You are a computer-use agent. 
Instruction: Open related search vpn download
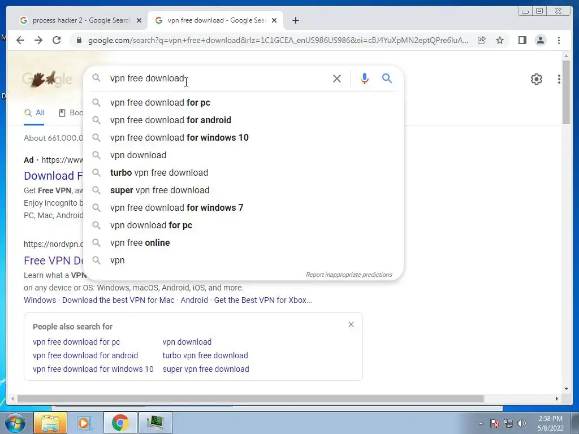[x=187, y=342]
